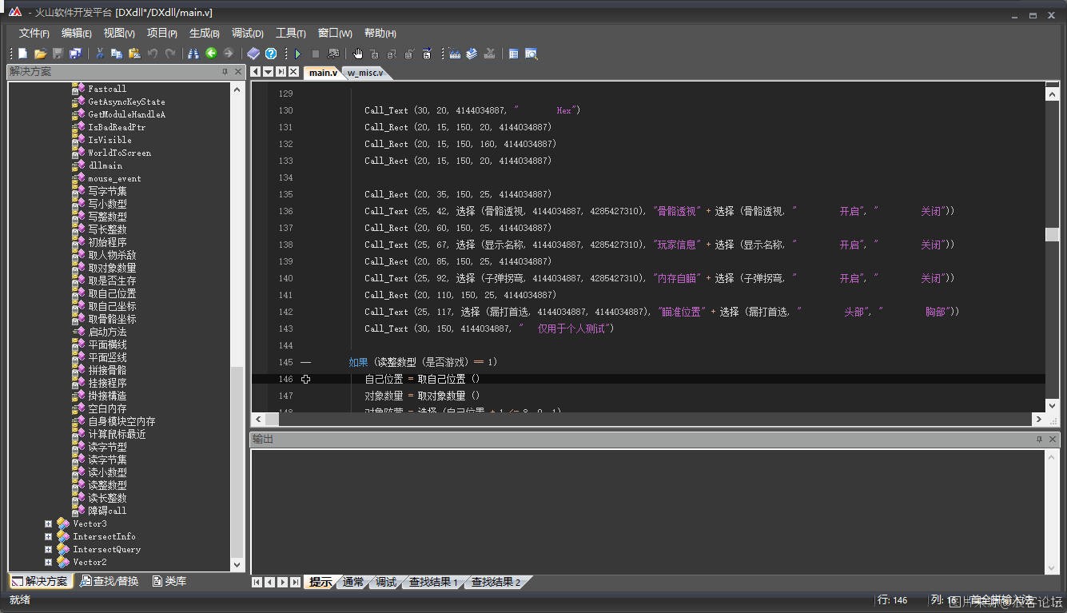Select 取骨骼坐标 in solution tree
The height and width of the screenshot is (613, 1067).
tap(112, 319)
